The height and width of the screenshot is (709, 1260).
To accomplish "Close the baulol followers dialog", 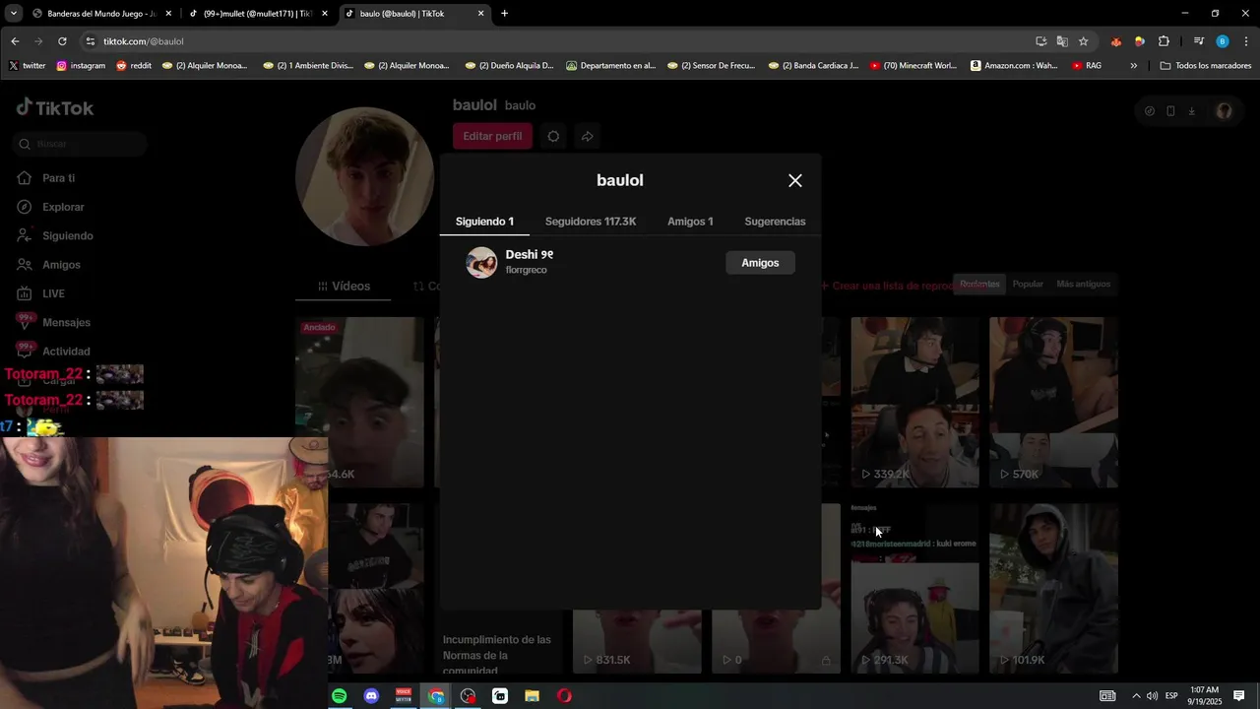I will [x=795, y=180].
